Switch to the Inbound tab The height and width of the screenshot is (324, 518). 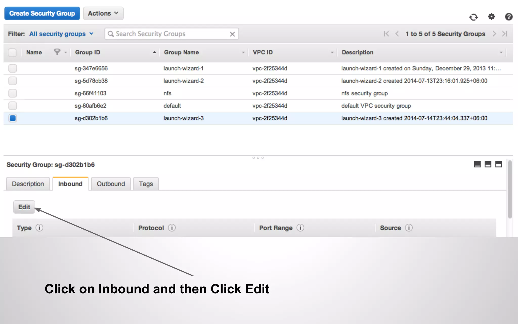tap(70, 184)
